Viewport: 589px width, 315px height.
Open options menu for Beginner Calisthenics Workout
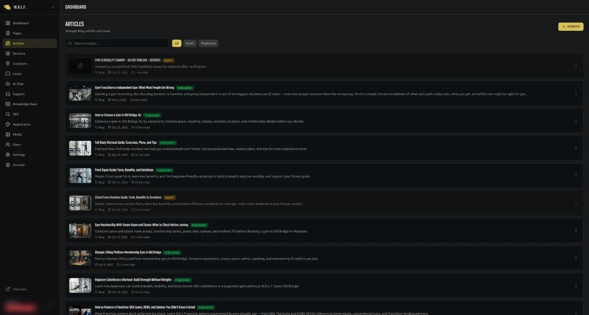pyautogui.click(x=576, y=285)
